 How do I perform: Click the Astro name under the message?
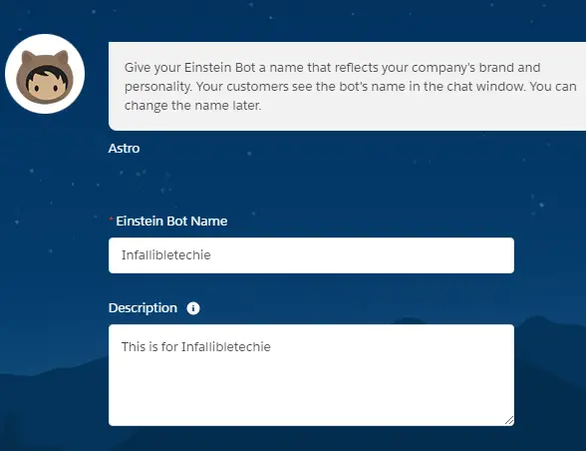coord(124,149)
